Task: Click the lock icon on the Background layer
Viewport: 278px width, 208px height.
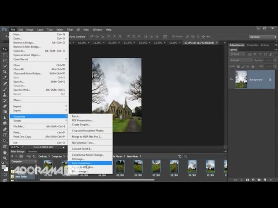Action: pyautogui.click(x=270, y=80)
